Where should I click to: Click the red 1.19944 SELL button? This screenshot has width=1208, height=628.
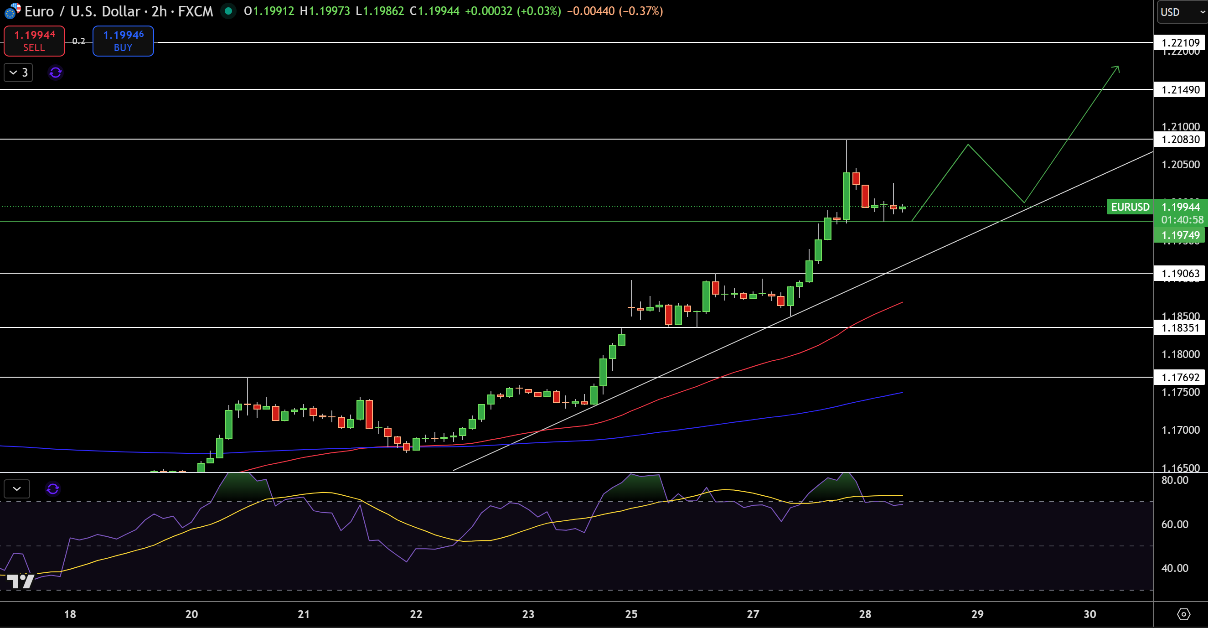pos(34,41)
